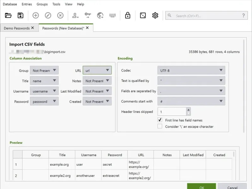This screenshot has height=189, width=252.
Task: Click the Copy Password key icon
Action: click(x=88, y=15)
